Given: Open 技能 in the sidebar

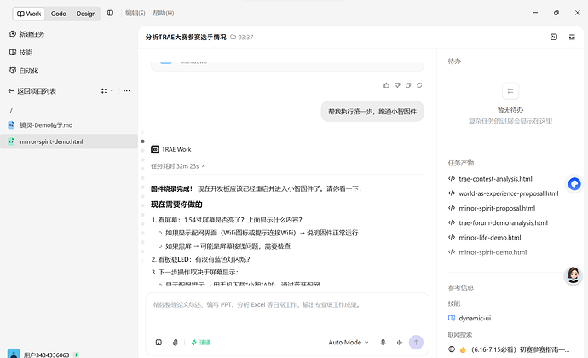Looking at the screenshot, I should click(21, 53).
